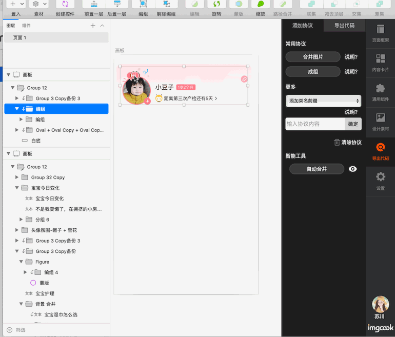395x337 pixels.
Task: Click 确定 confirm button
Action: [x=353, y=124]
